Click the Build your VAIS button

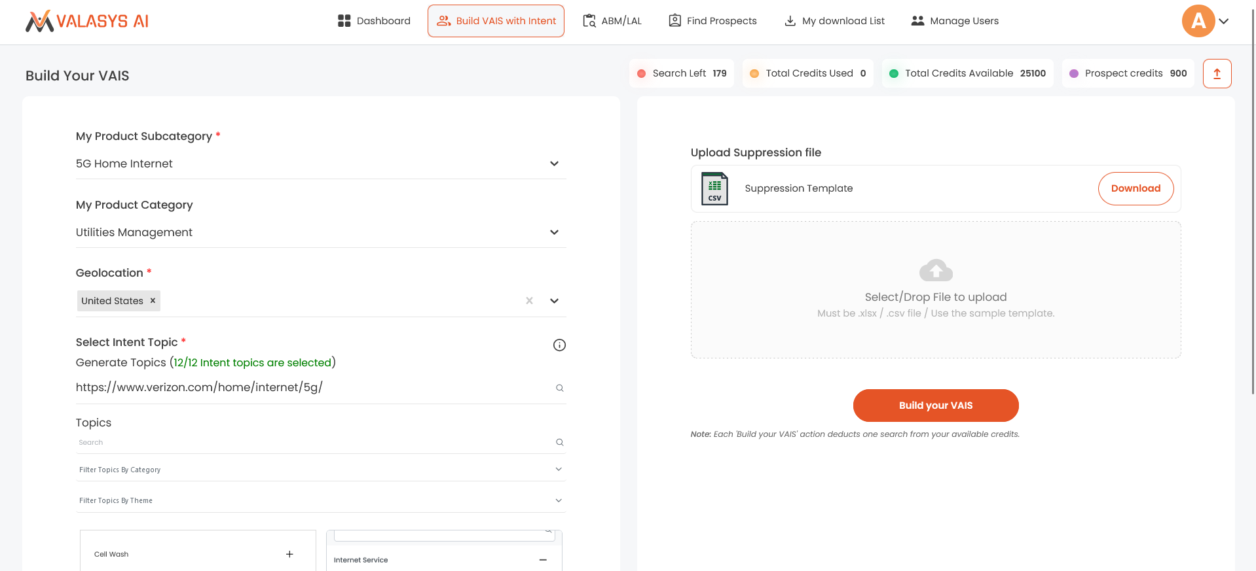pyautogui.click(x=935, y=406)
